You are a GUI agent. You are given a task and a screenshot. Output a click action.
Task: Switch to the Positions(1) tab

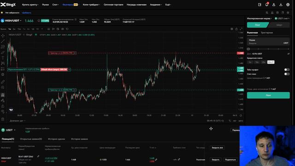tap(8, 139)
